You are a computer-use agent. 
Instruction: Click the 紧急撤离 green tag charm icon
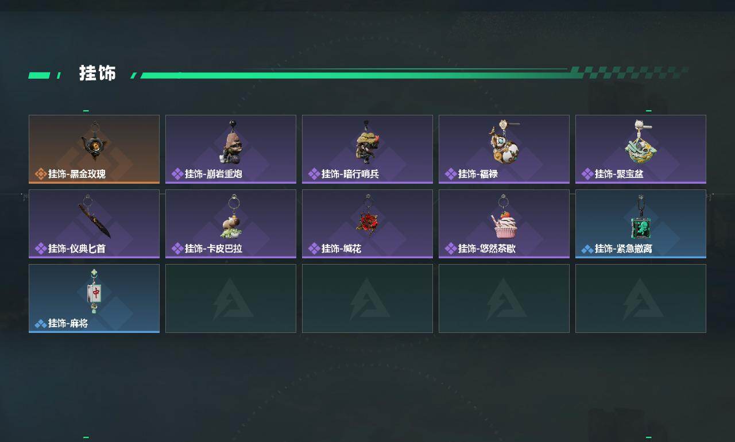(x=640, y=216)
